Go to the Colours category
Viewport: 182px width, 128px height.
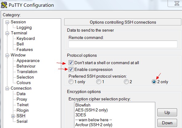[24, 83]
